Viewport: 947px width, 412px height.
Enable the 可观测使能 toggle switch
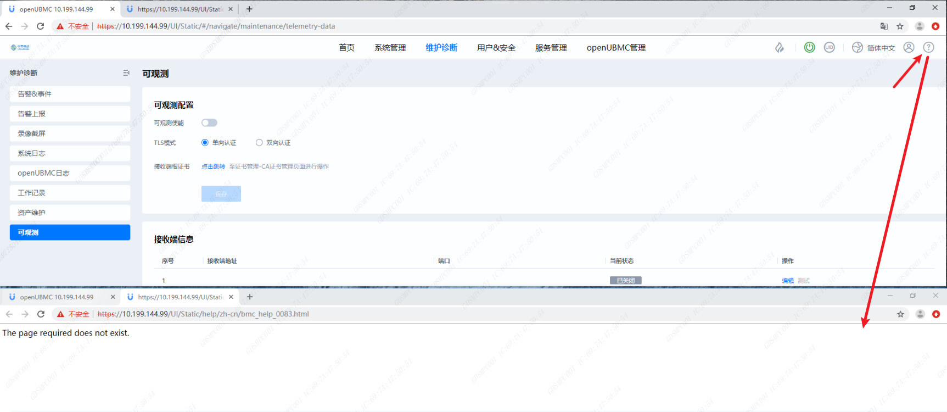(x=209, y=123)
